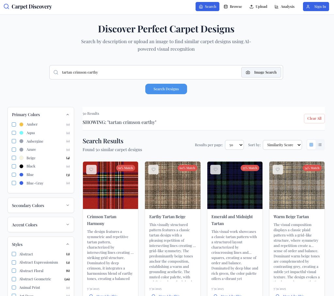Viewport: 334px width, 296px height.
Task: Click the Carpet Discovery magnifier logo icon
Action: point(7,7)
